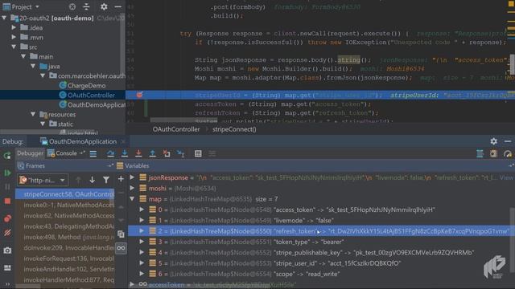This screenshot has width=515, height=289.
Task: Click the Trace Current Stream Chain icon
Action: point(212,153)
